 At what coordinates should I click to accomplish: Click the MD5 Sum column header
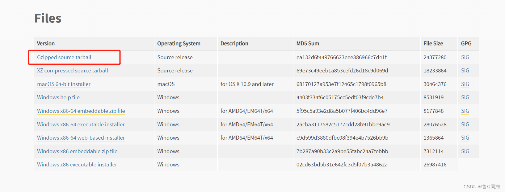pyautogui.click(x=308, y=43)
